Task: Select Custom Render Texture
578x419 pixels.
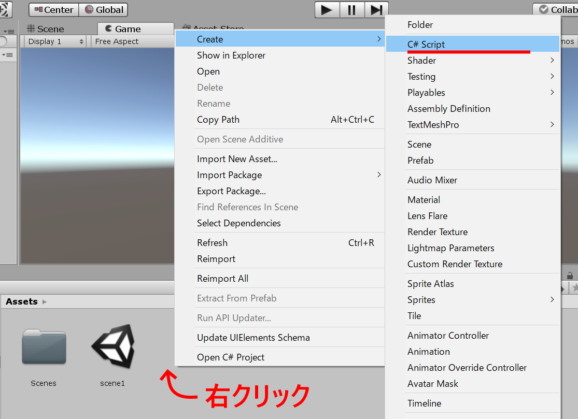Action: tap(473, 264)
